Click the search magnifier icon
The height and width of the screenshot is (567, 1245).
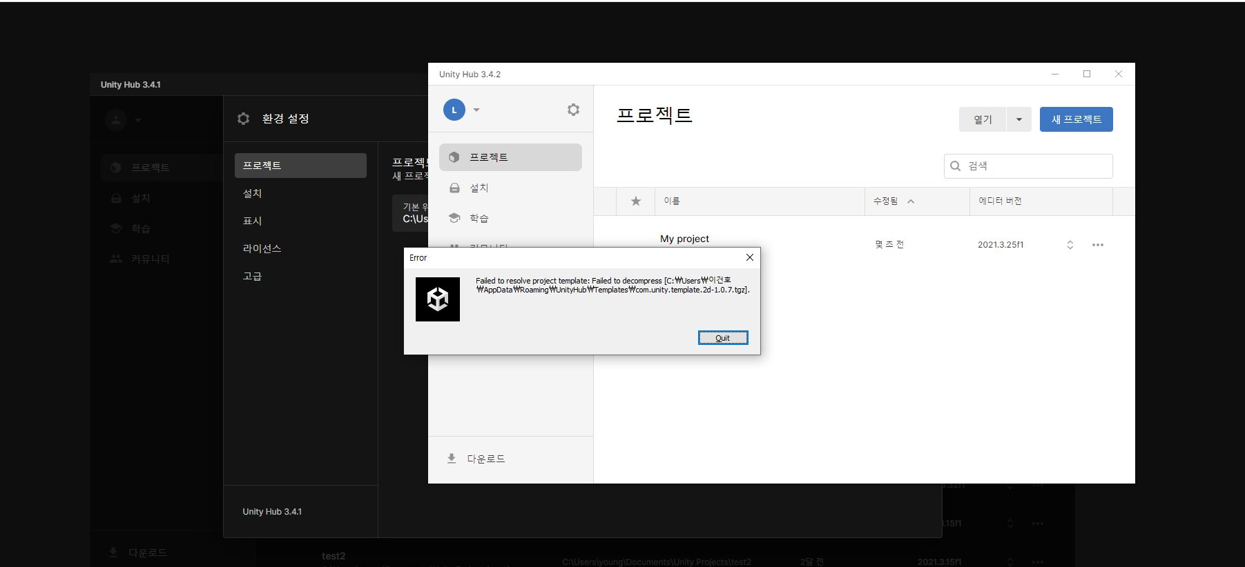point(956,166)
